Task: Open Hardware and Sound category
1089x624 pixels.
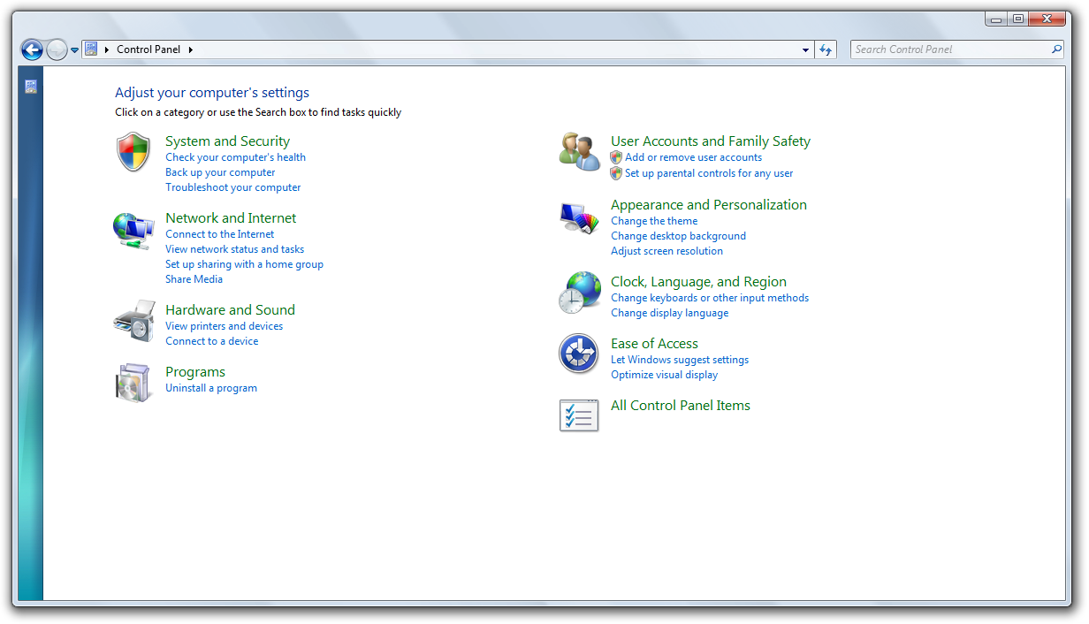Action: [230, 309]
